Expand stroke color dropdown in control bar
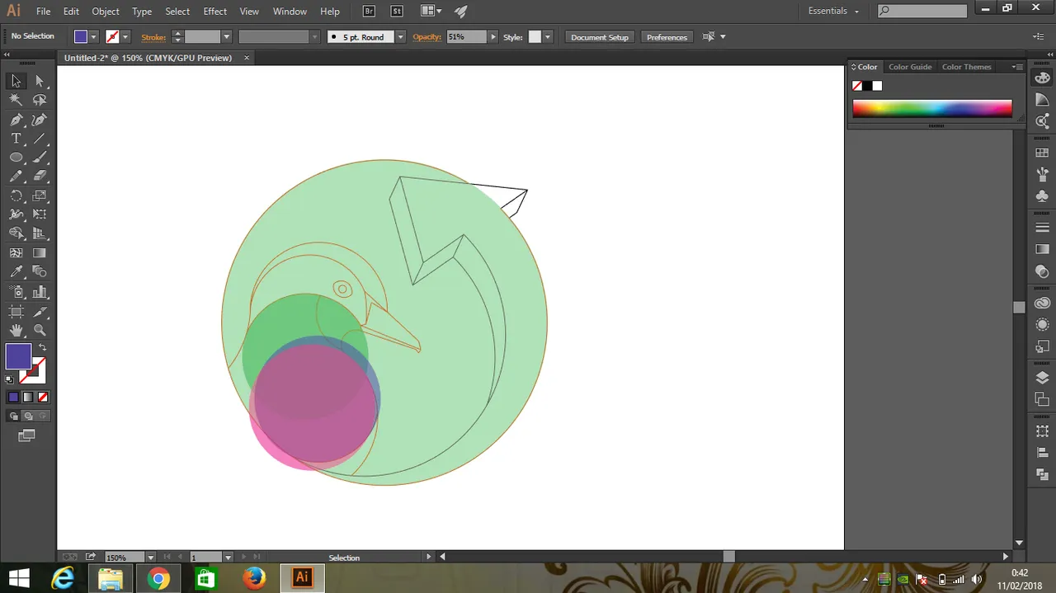Viewport: 1056px width, 593px height. [125, 37]
